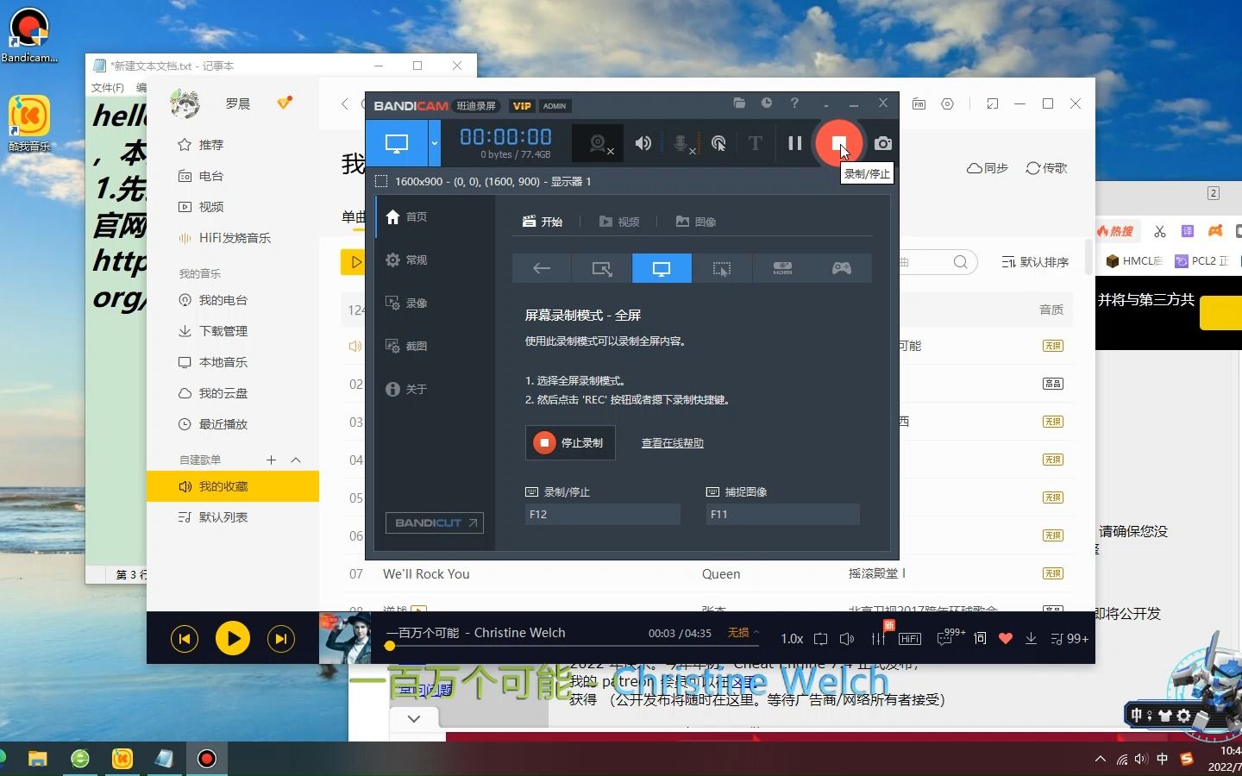Select around-mouse recording mode
The image size is (1242, 776).
[722, 268]
